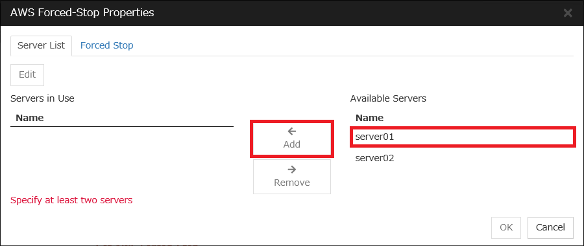Click the Edit button
The width and height of the screenshot is (584, 246).
pos(27,74)
